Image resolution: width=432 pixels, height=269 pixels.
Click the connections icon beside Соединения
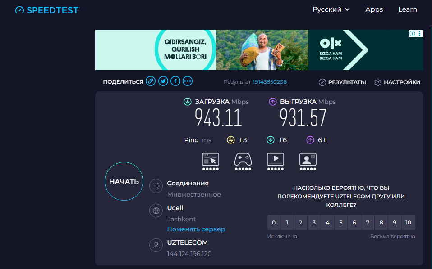tap(156, 186)
